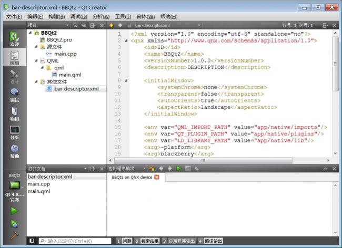Toggle synchronize with editor link icon
This screenshot has width=342, height=248.
tap(84, 25)
